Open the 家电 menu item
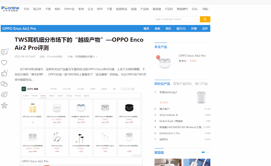Image resolution: width=271 pixels, height=166 pixels. coord(81,9)
